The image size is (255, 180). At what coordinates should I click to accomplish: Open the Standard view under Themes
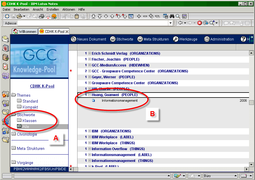coord(30,101)
